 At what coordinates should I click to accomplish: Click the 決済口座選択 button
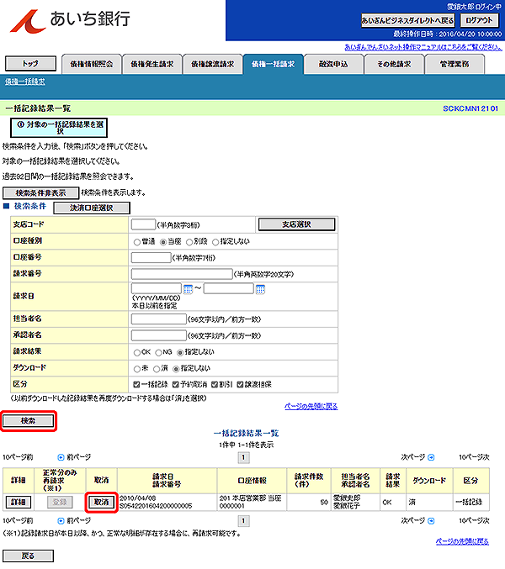point(92,208)
